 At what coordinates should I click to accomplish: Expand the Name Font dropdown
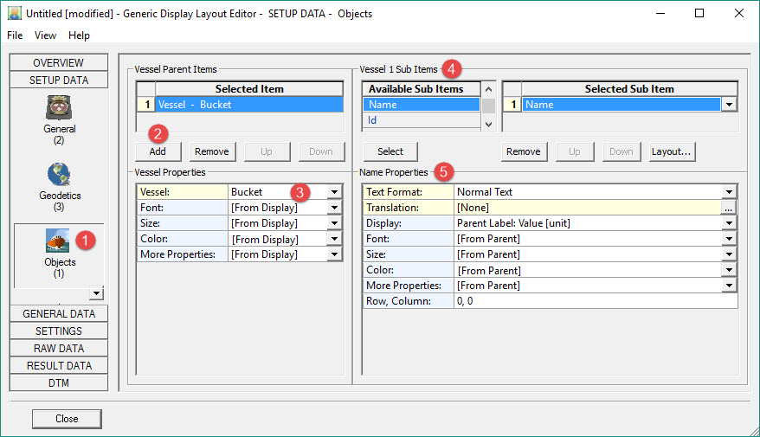(x=729, y=238)
